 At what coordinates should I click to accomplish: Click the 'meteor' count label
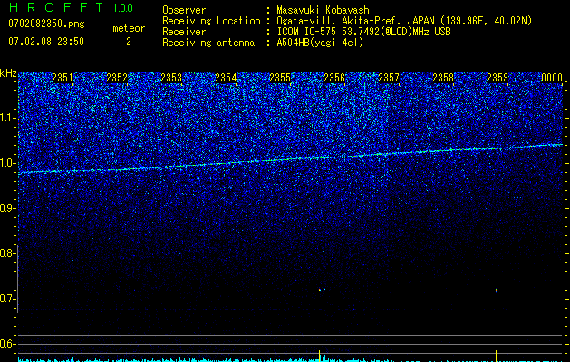[x=129, y=28]
